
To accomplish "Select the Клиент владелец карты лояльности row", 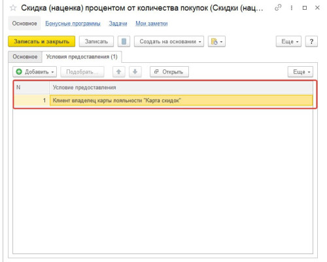I will pyautogui.click(x=181, y=100).
